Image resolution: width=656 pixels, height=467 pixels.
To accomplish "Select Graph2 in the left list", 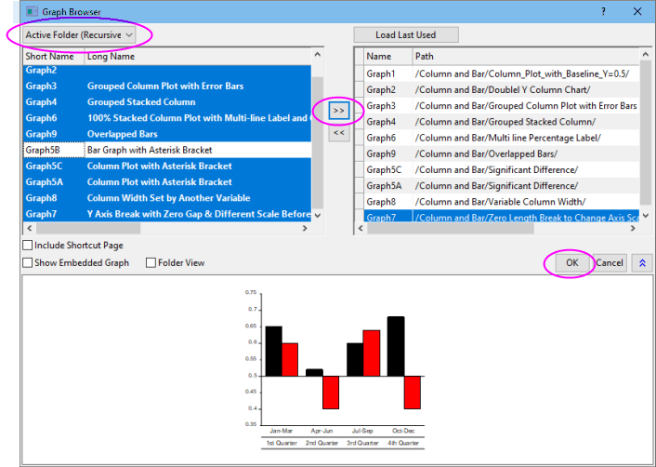I will coord(167,70).
